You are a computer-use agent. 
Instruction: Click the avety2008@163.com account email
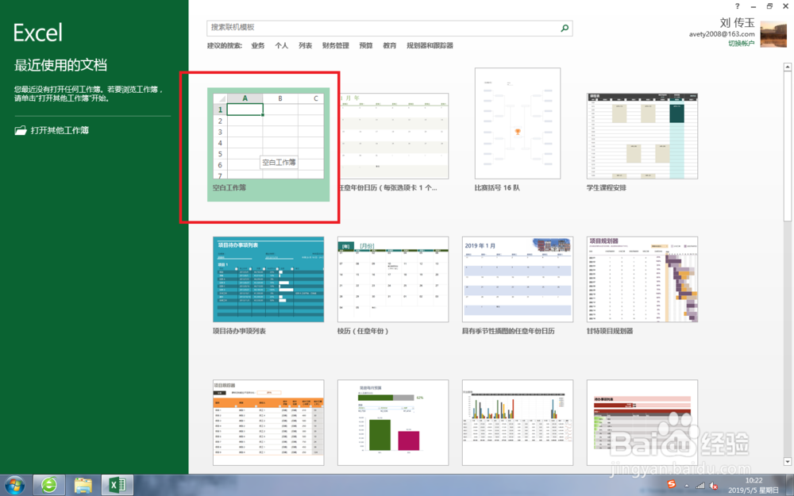click(x=722, y=34)
